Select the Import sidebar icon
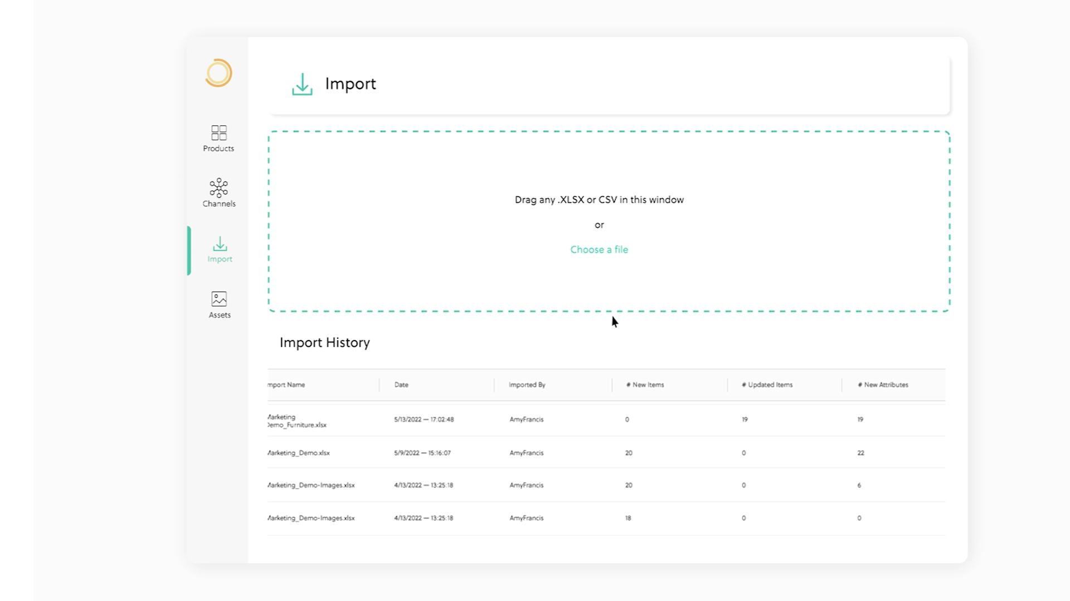This screenshot has width=1070, height=601. pyautogui.click(x=220, y=244)
